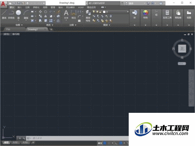The height and width of the screenshot is (146, 195).
Task: Choose the Circle drawing tool
Action: point(18,14)
